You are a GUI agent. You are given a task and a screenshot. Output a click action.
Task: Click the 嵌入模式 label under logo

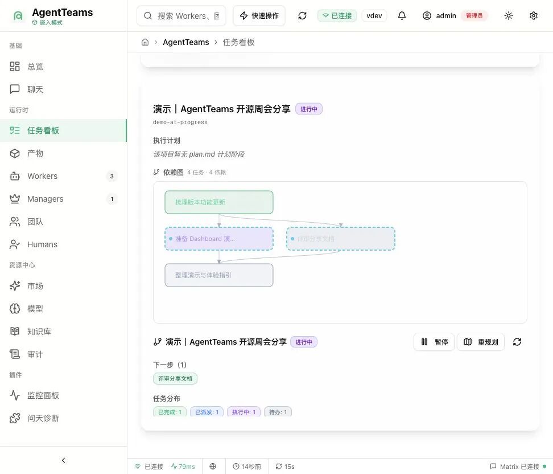tap(48, 22)
